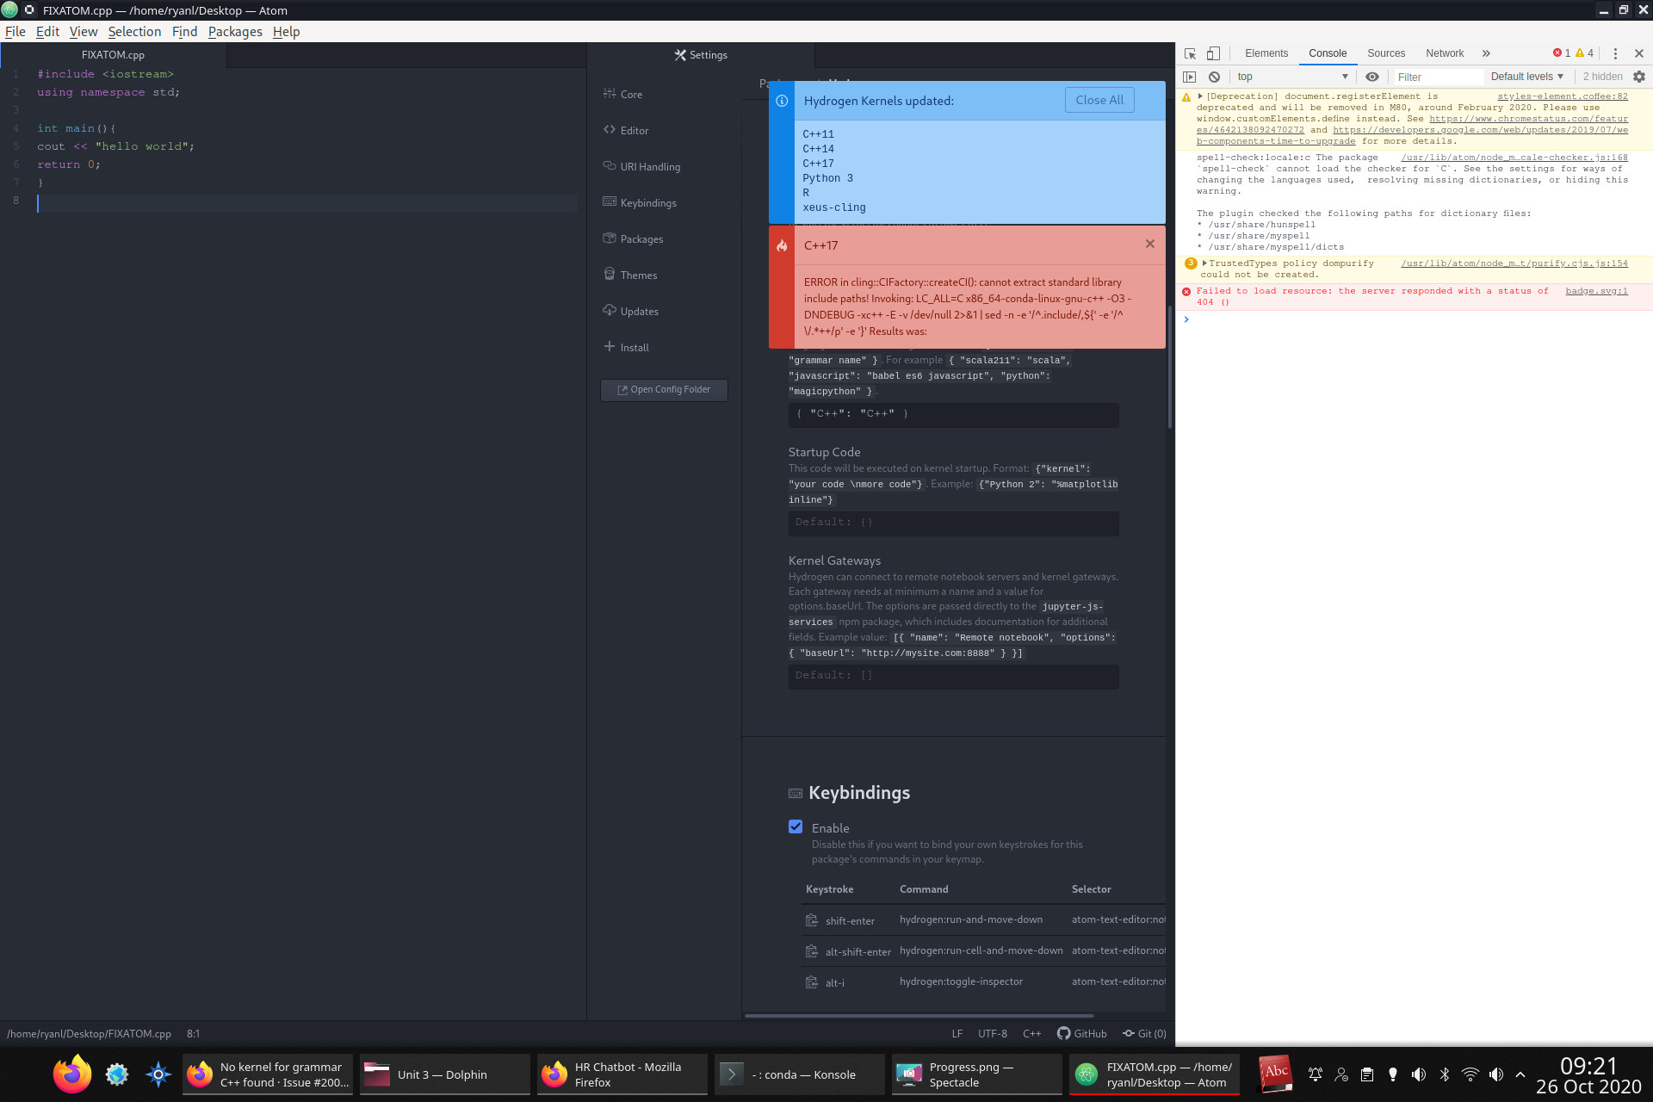Screen dimensions: 1653x1102
Task: Clear the DevTools console
Action: coord(1214,77)
